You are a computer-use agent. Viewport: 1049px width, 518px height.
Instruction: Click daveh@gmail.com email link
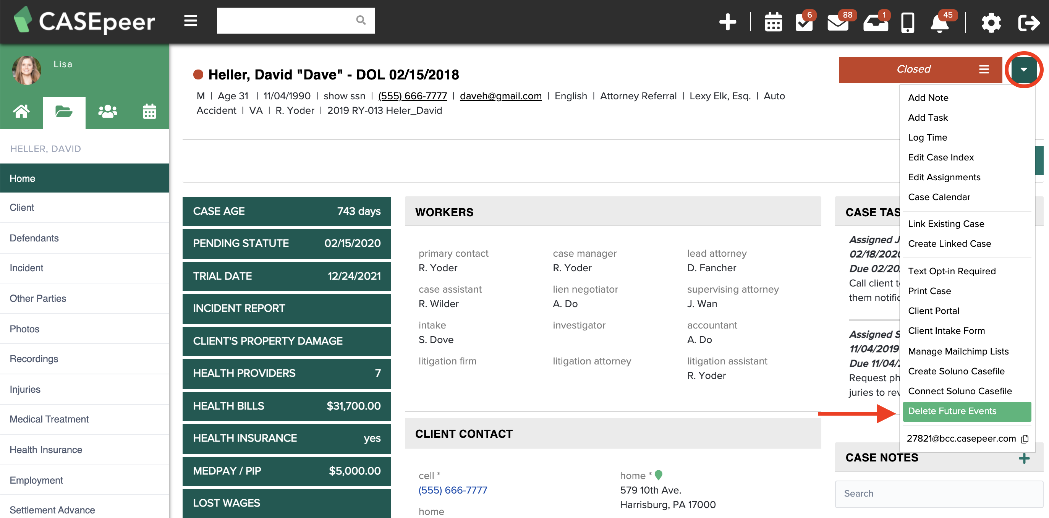(500, 96)
